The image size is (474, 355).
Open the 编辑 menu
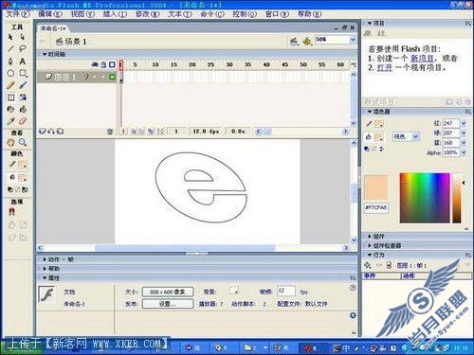point(50,14)
